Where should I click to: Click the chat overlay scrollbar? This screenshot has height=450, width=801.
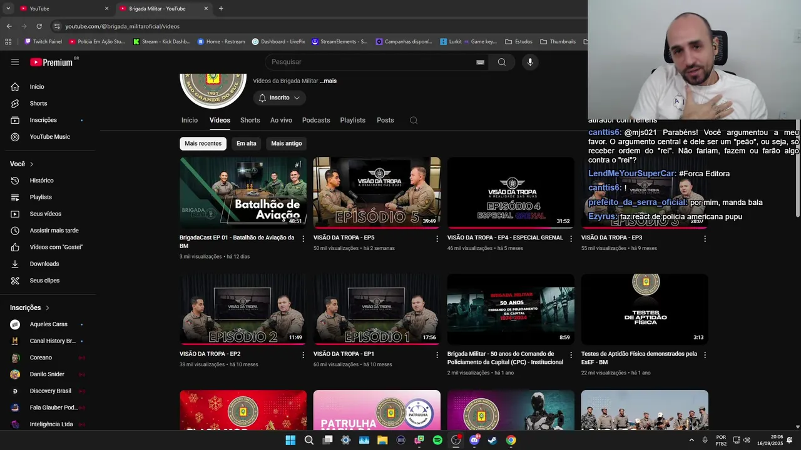(797, 169)
